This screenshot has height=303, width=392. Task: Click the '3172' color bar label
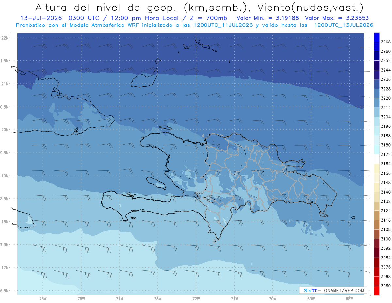point(385,154)
